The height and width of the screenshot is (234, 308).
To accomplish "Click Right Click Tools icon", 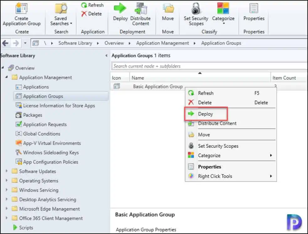I will [x=191, y=176].
